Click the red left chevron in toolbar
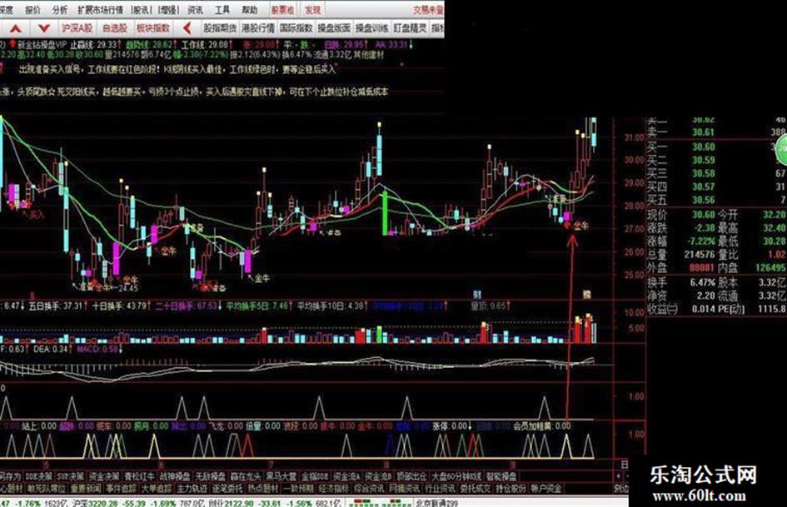 click(x=187, y=28)
